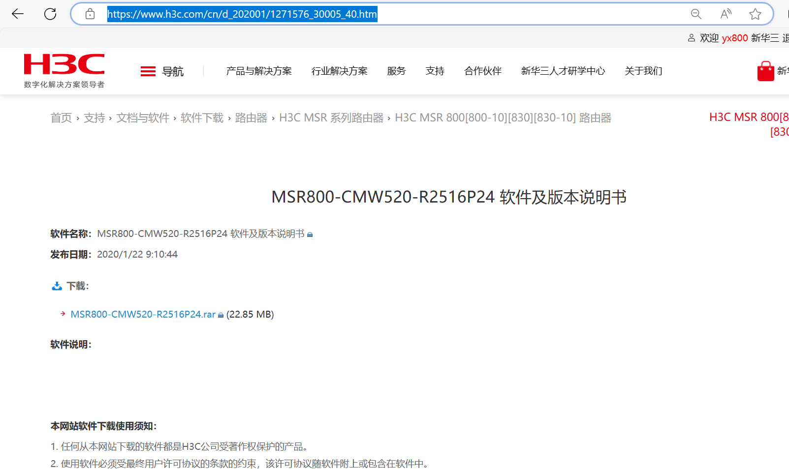Click the red H3C MSR 800 sidebar title
This screenshot has height=469, width=789.
[749, 124]
